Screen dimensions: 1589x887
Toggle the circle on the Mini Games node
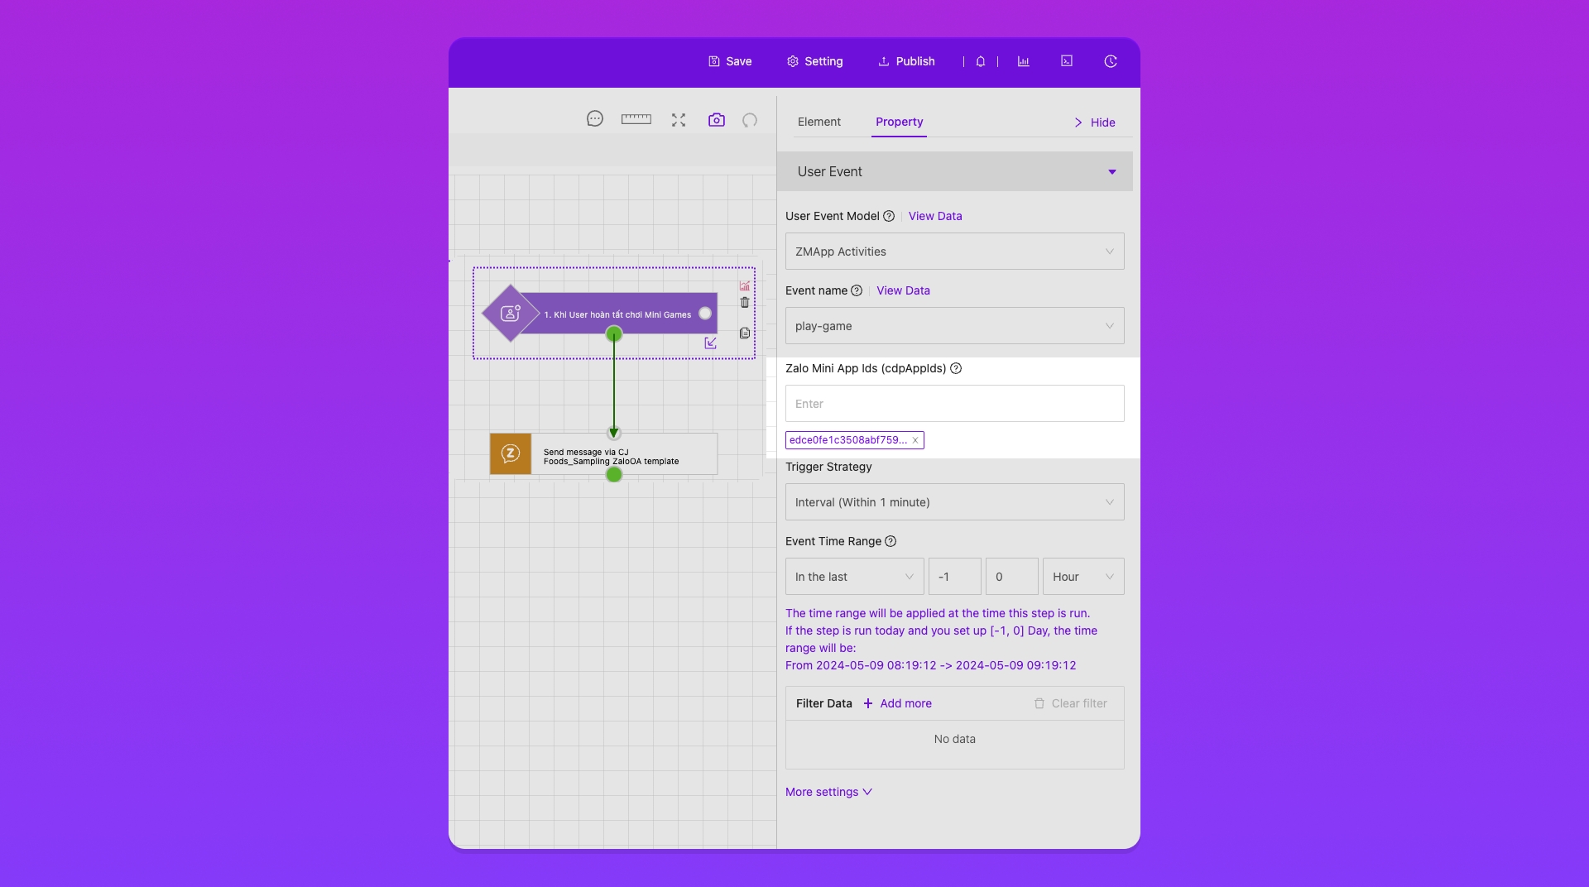705,314
